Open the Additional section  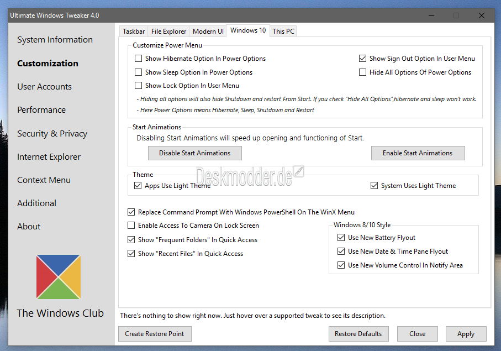click(37, 203)
